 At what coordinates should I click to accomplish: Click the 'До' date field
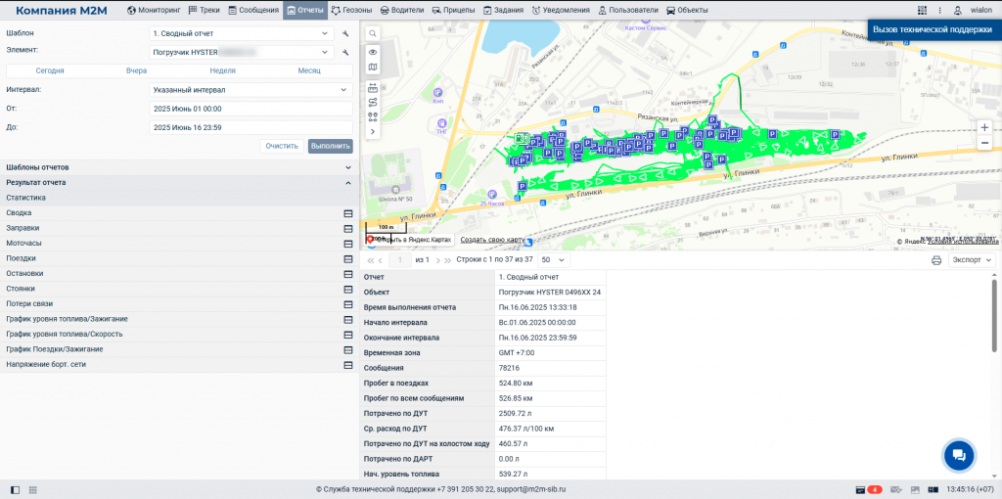click(x=250, y=128)
